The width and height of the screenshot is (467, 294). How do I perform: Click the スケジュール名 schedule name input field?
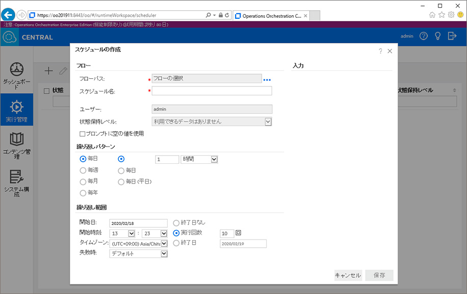[x=212, y=91]
